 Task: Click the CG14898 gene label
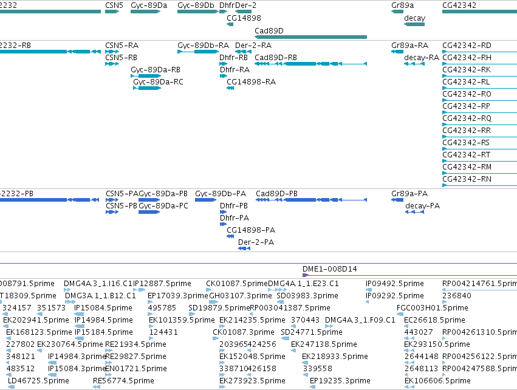click(244, 18)
